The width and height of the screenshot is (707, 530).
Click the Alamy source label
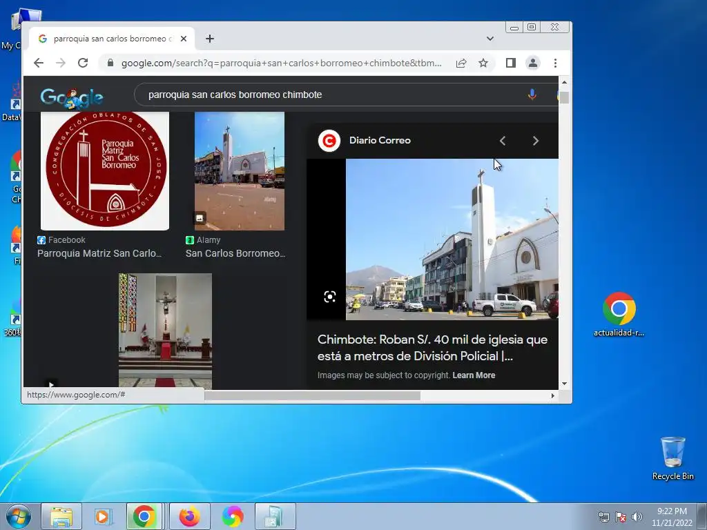[209, 240]
